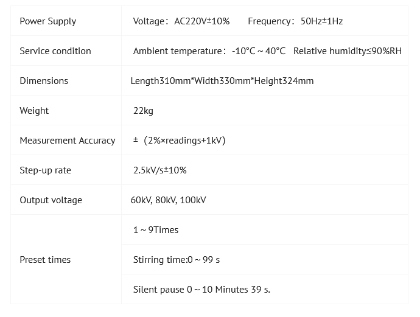Image resolution: width=420 pixels, height=317 pixels.
Task: Select the 60kV, 80kV, 100kV text
Action: pyautogui.click(x=169, y=200)
